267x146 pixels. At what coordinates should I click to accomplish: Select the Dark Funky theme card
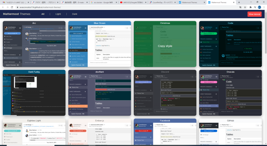[x=34, y=93]
